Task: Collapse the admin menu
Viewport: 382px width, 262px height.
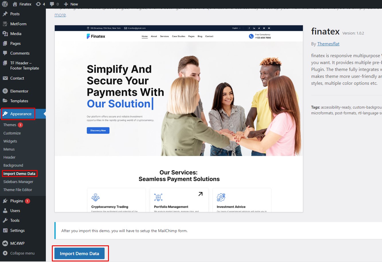Action: click(19, 253)
